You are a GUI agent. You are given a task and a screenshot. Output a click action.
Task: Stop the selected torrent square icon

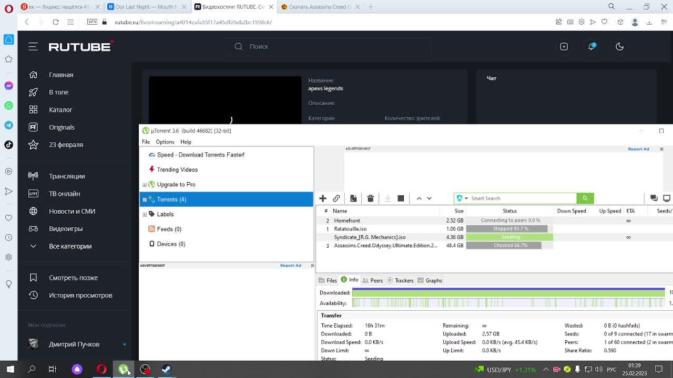pos(401,198)
